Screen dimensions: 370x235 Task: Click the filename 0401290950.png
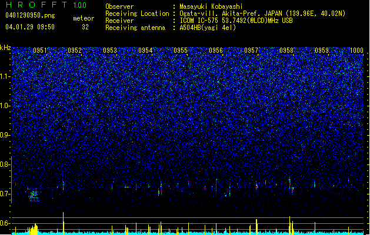tap(30, 15)
